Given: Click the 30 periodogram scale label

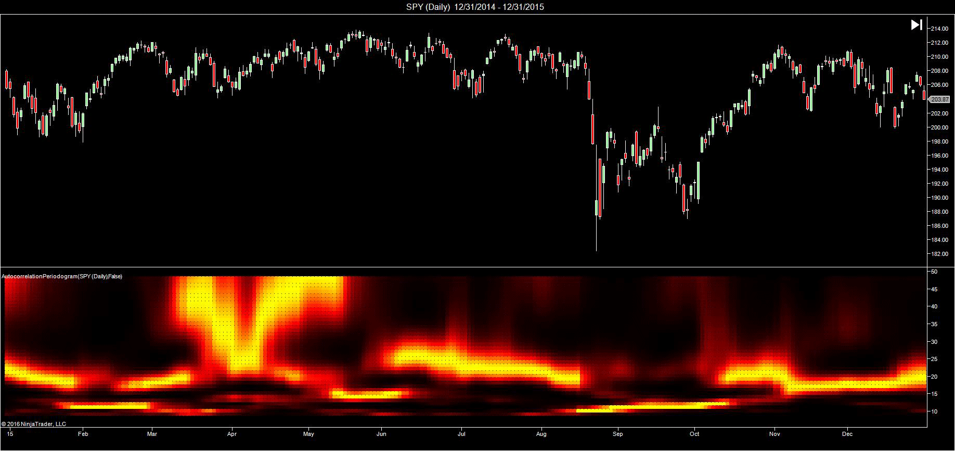Looking at the screenshot, I should point(934,342).
